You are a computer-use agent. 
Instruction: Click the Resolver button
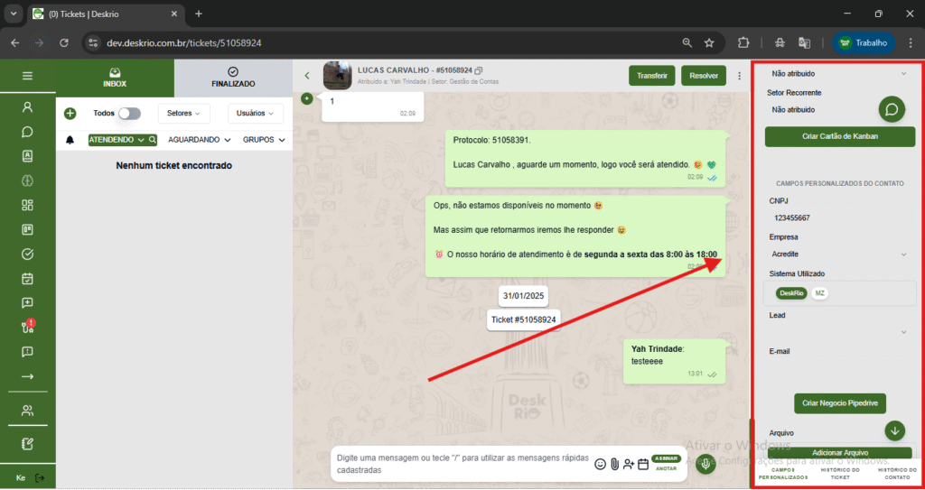[704, 76]
